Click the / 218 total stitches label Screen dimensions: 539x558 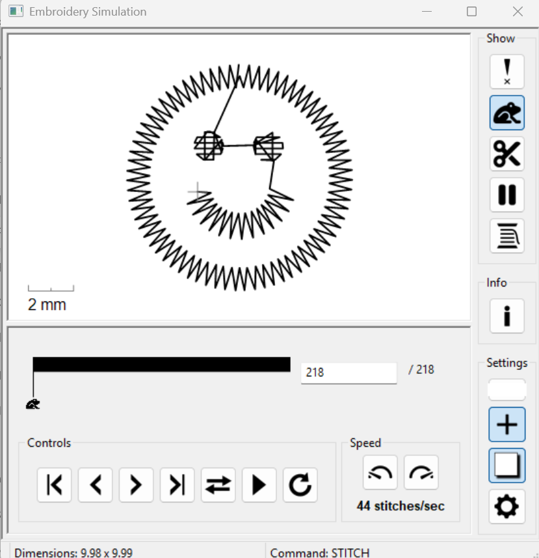421,369
